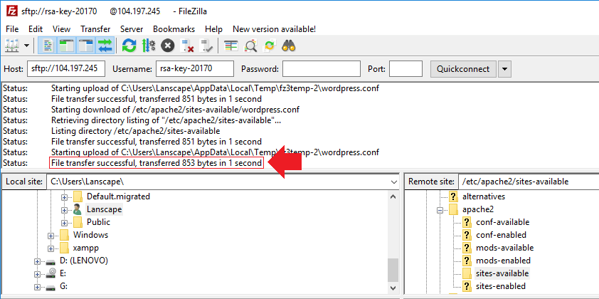Disconnect from the current server
599x299 pixels.
click(187, 46)
